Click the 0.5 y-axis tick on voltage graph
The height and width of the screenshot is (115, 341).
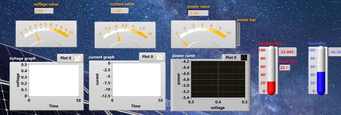coord(24,64)
